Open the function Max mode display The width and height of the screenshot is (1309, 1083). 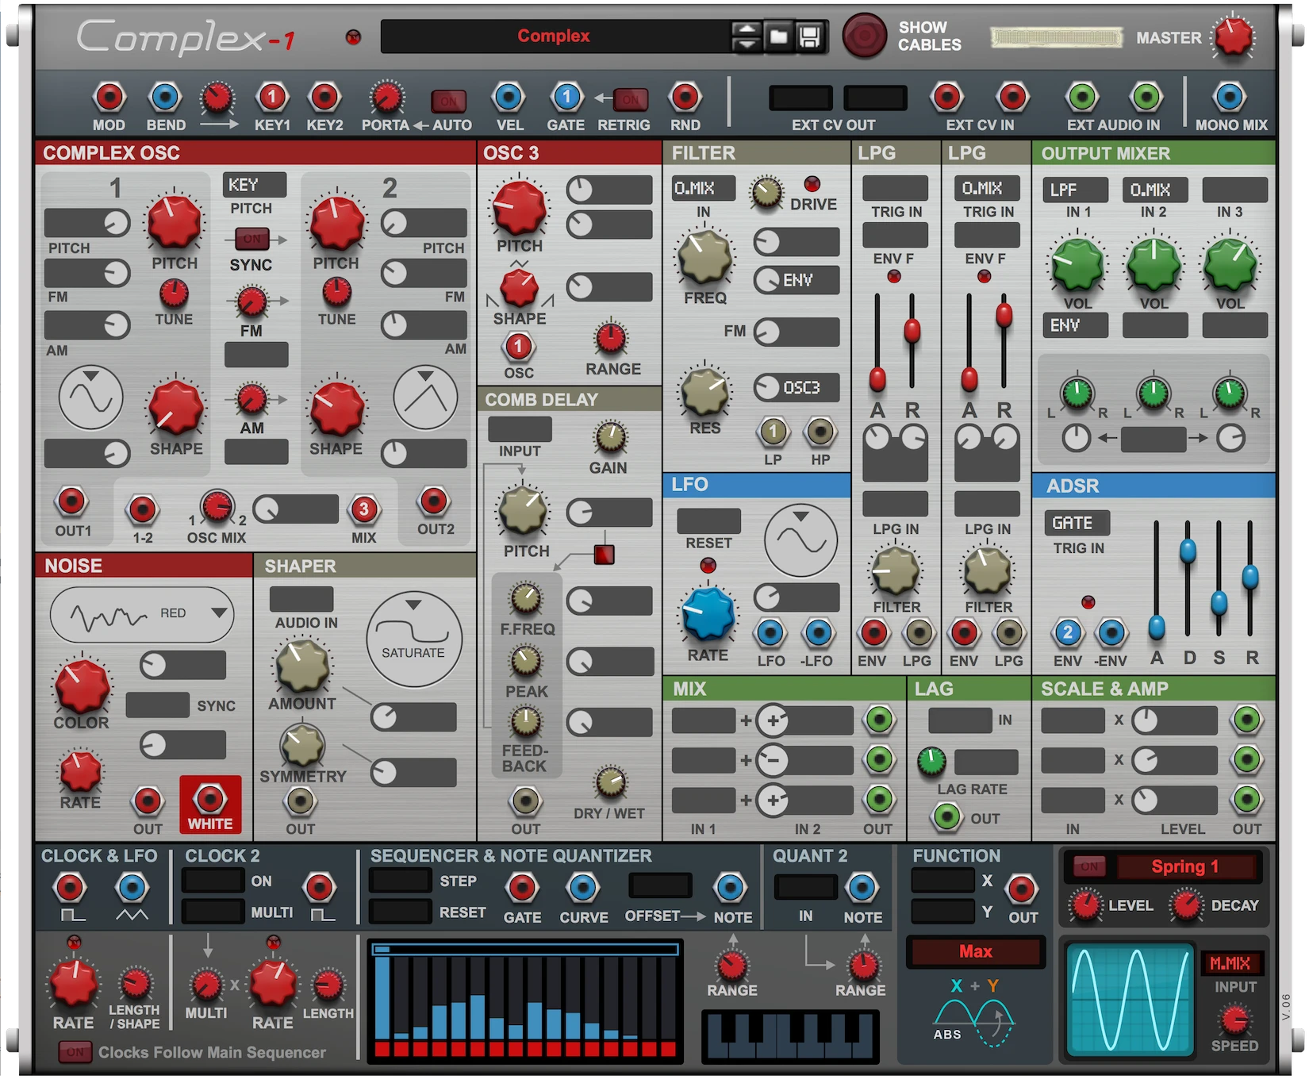click(975, 951)
